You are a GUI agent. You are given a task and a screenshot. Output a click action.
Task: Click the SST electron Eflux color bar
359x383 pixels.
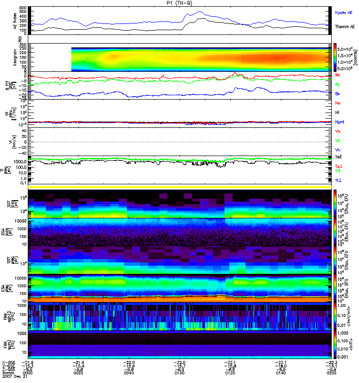[335, 260]
